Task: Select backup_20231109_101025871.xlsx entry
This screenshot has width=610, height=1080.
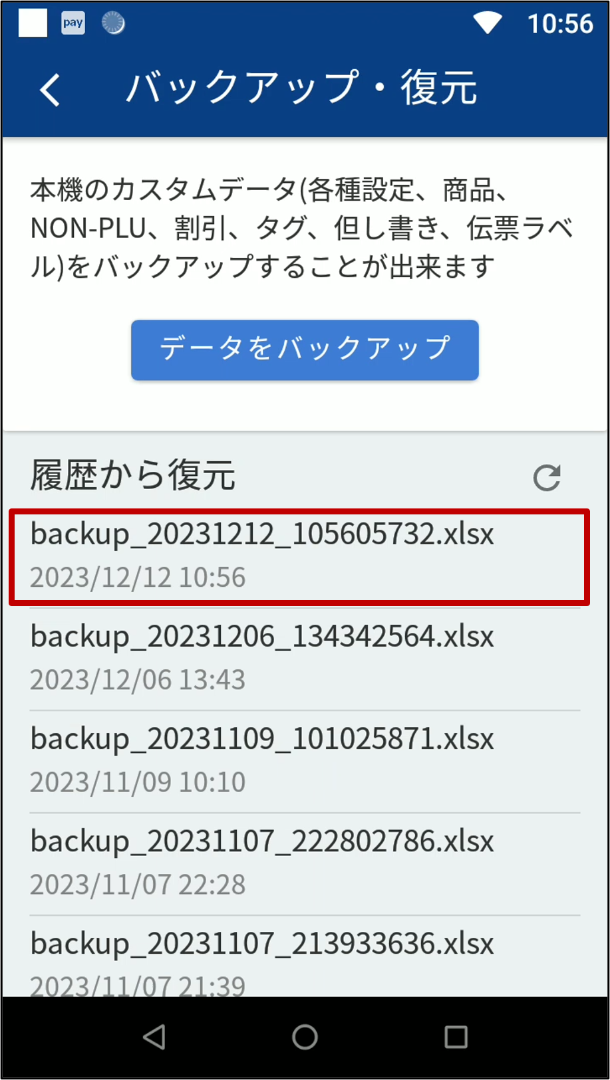Action: click(x=305, y=761)
